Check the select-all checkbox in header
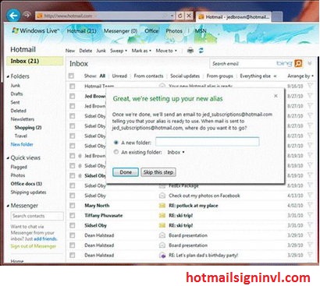Screen dimensions: 320x286 pyautogui.click(x=71, y=76)
